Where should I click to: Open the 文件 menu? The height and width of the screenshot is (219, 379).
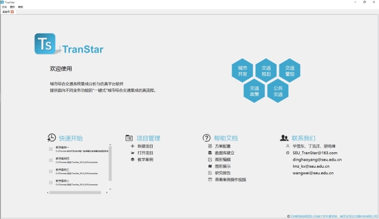tap(4, 7)
